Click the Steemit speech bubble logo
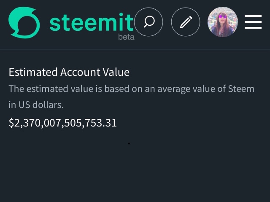270x202 pixels. [x=24, y=22]
